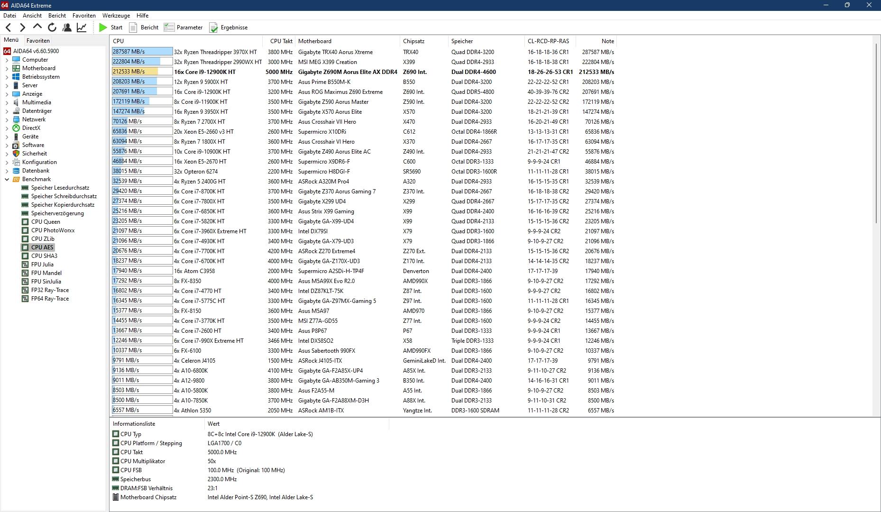Go forward with the right arrow
Screen dimensions: 881x512
[x=22, y=27]
